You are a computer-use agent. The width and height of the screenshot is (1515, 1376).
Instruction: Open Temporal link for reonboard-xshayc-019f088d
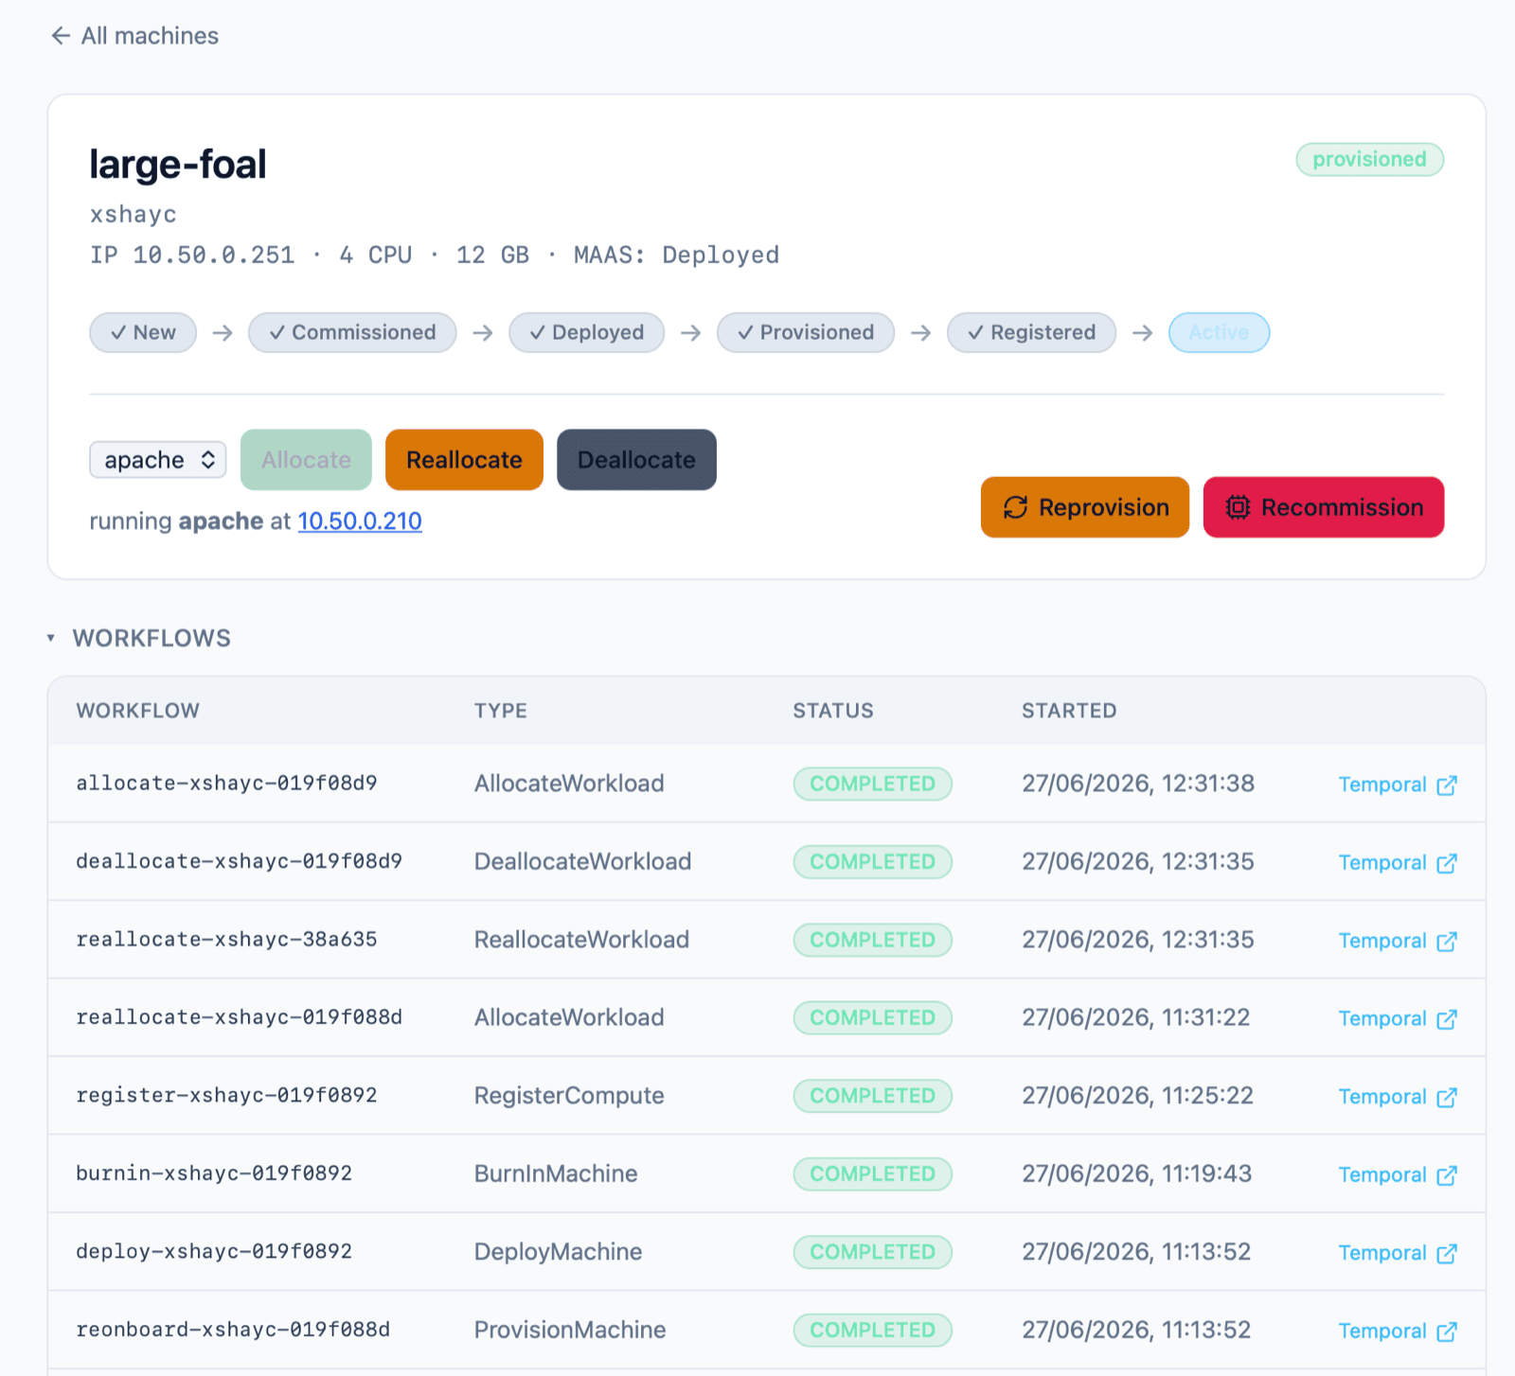(x=1397, y=1332)
